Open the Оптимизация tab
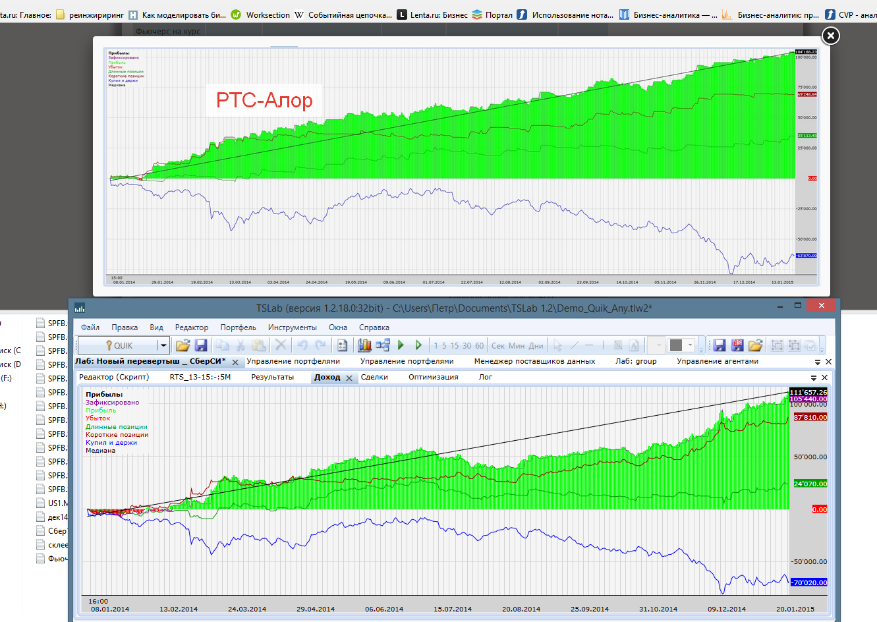 coord(433,377)
